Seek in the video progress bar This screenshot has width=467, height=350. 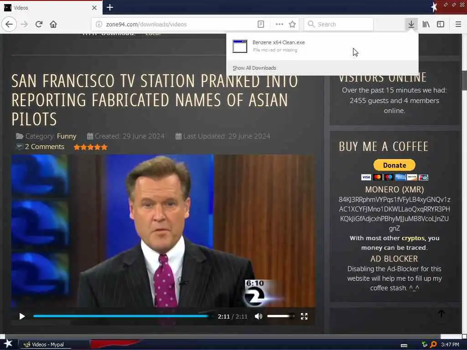[x=123, y=316]
